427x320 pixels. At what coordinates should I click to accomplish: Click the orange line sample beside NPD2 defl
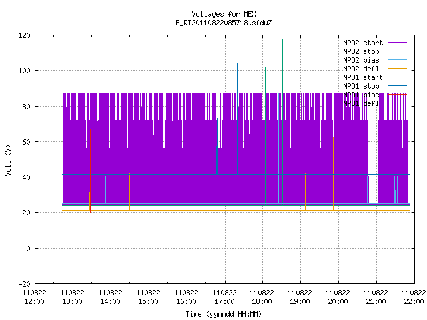pyautogui.click(x=397, y=69)
